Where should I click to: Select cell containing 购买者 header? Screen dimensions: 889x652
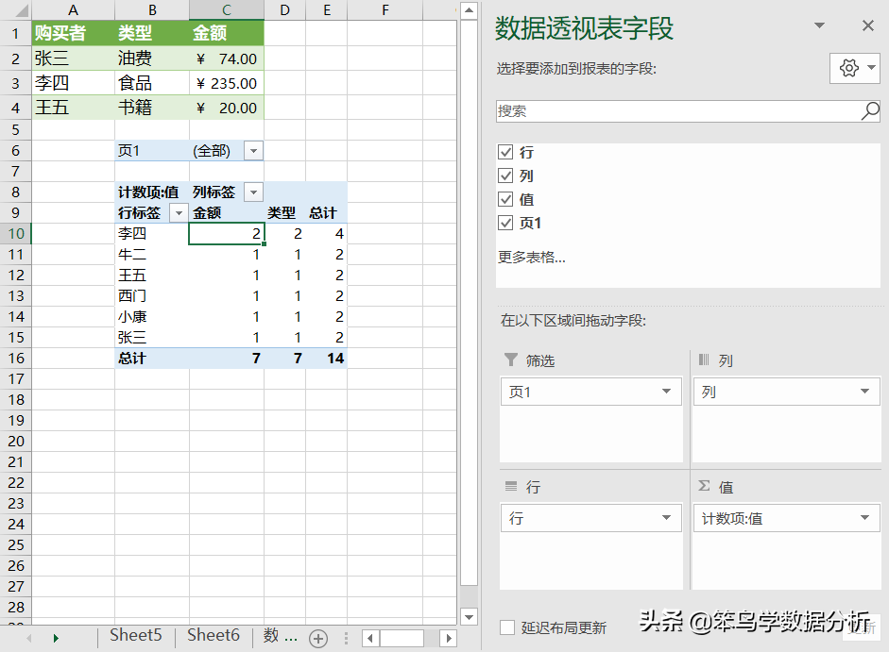click(73, 33)
